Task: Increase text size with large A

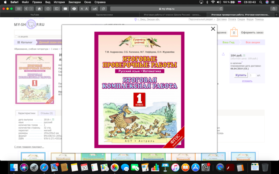Action: point(87,9)
